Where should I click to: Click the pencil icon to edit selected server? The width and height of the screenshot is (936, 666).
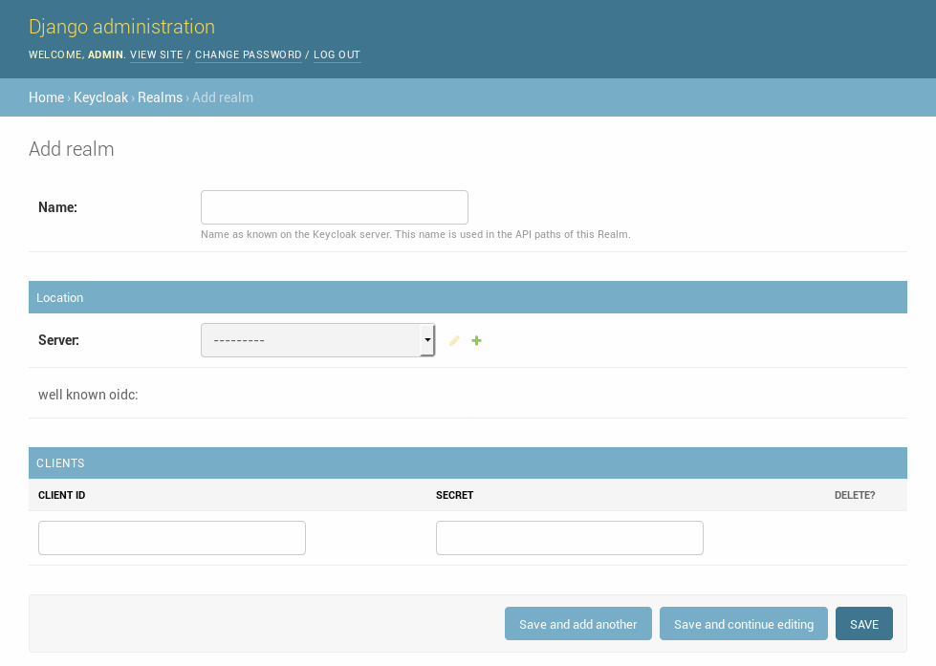454,341
